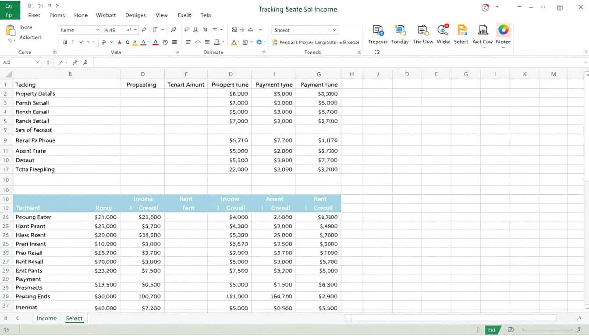The image size is (589, 336).
Task: Toggle the bold B button
Action: click(x=65, y=42)
